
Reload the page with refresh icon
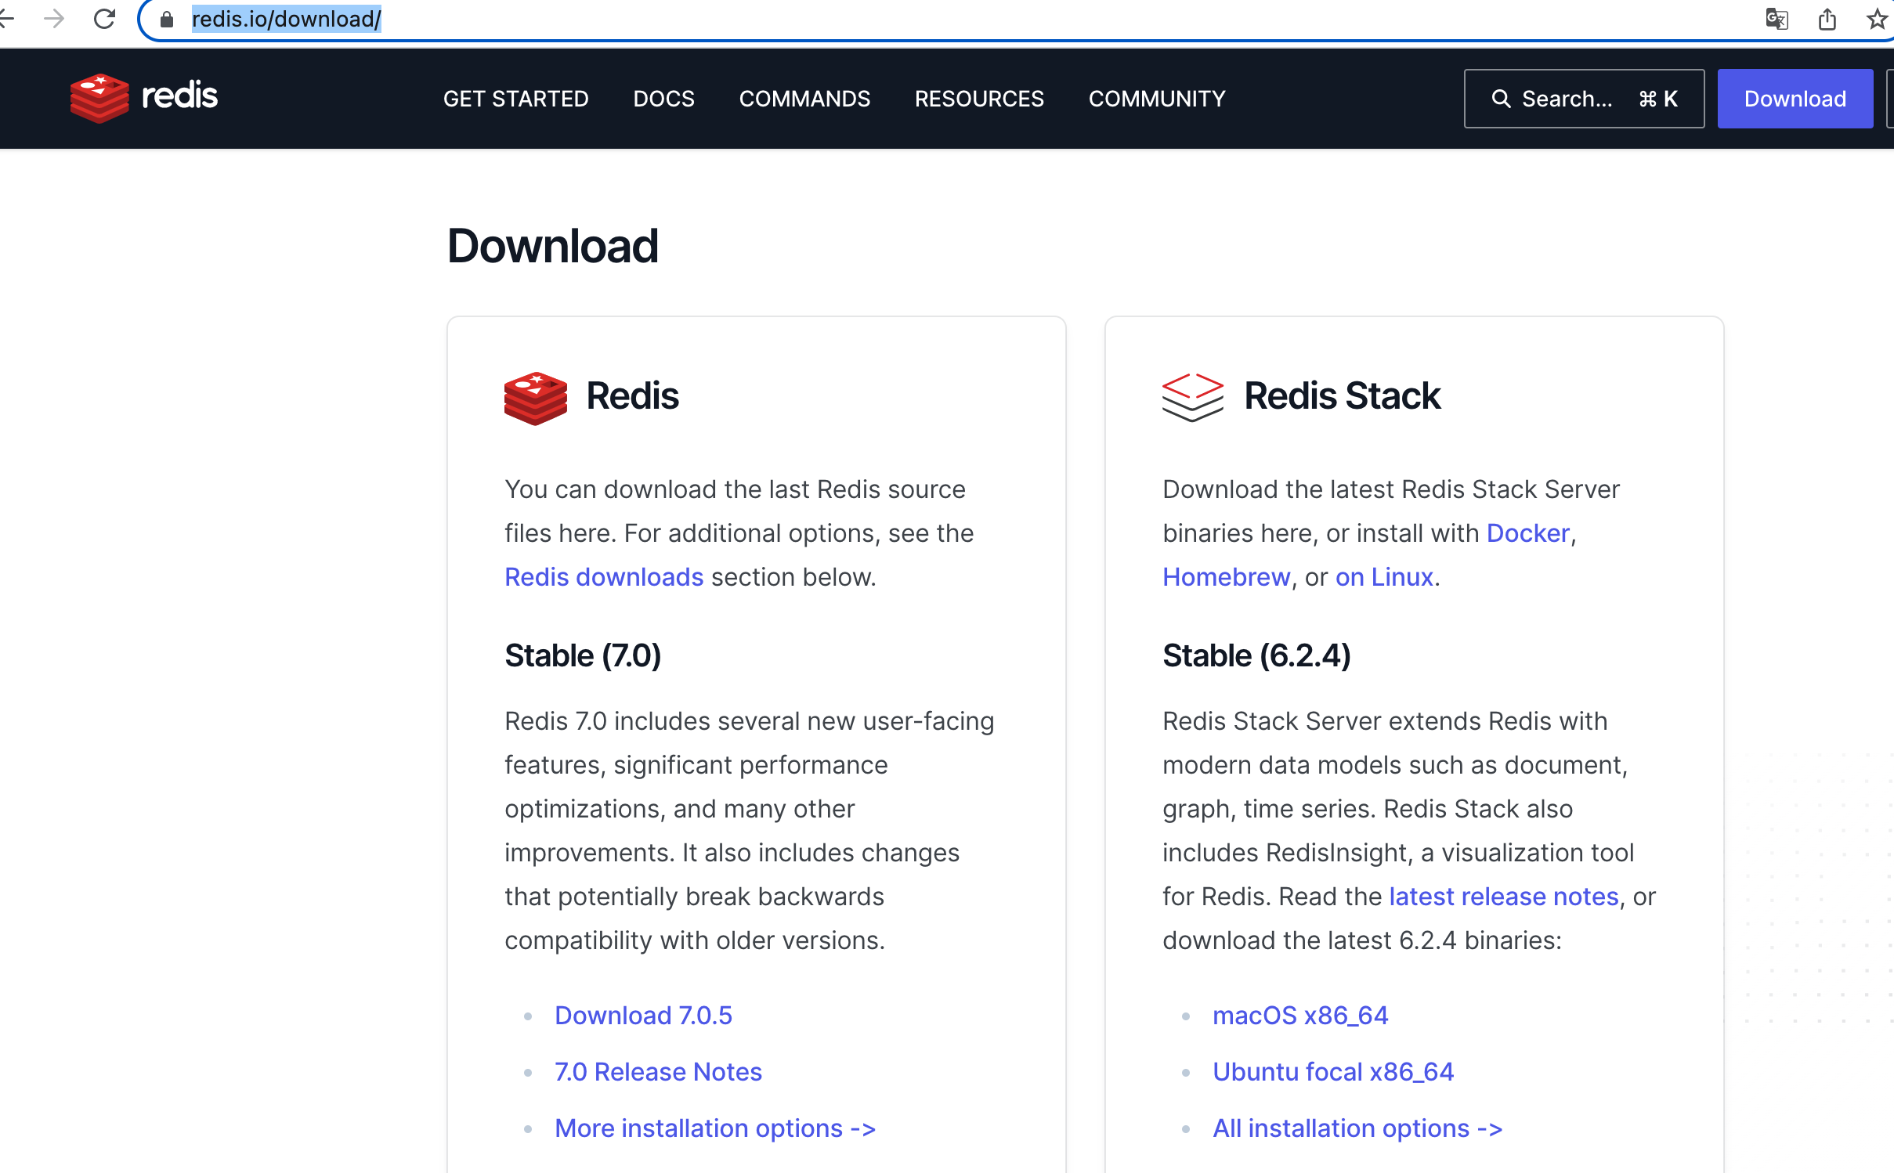(x=104, y=19)
